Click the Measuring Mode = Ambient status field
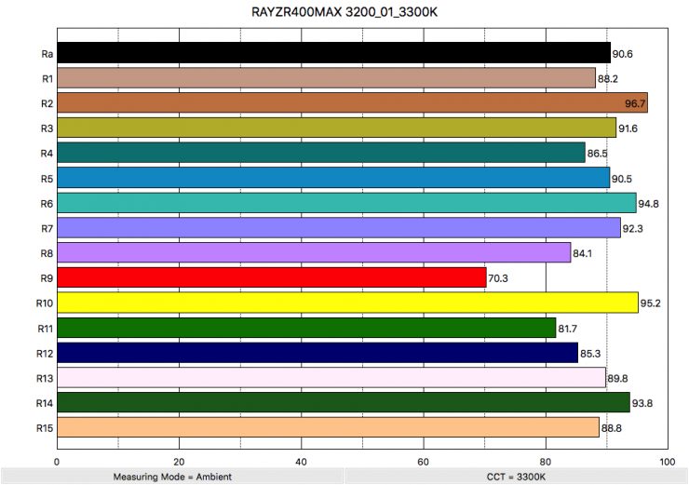689x485 pixels. [x=172, y=476]
